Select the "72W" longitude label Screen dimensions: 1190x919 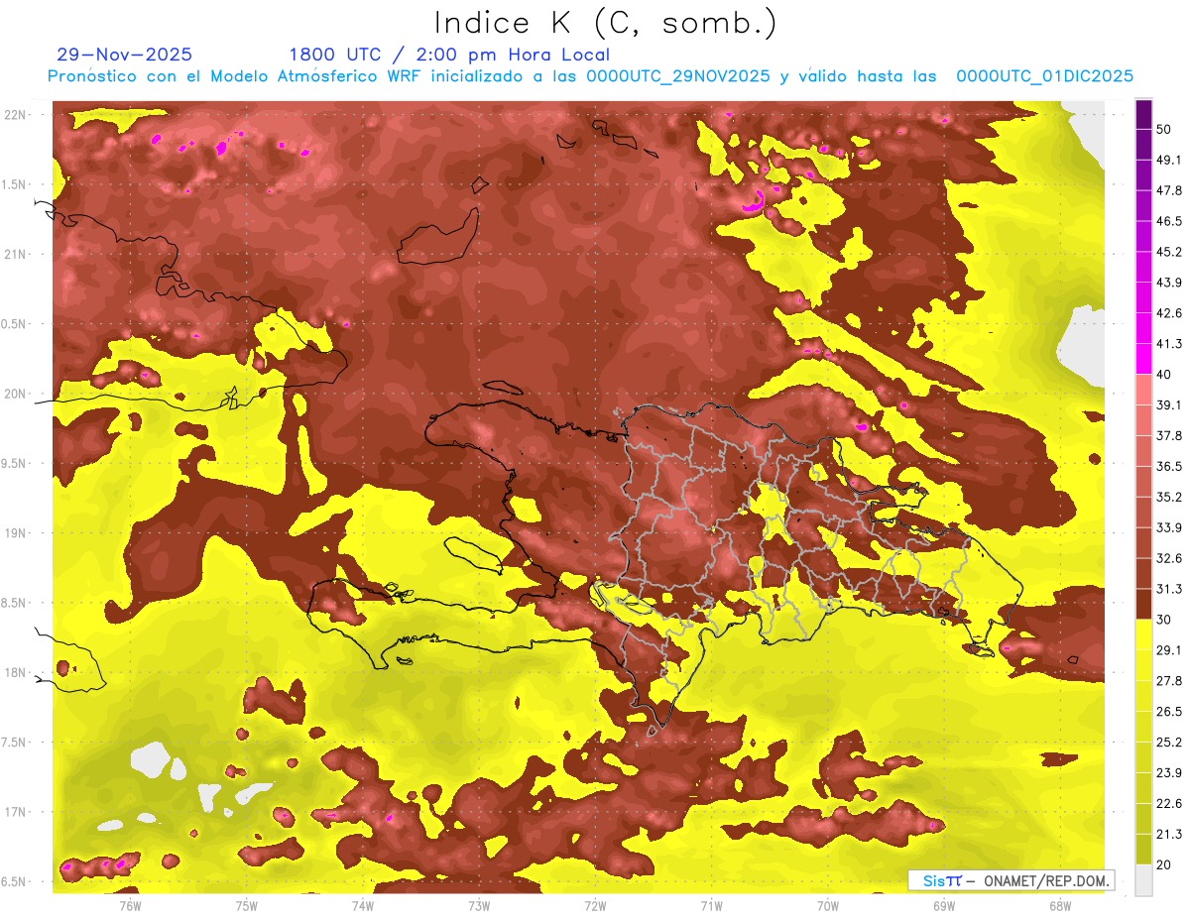[595, 905]
